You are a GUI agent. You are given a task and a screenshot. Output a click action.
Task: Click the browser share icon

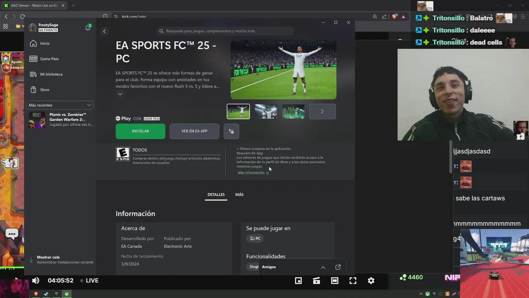(x=384, y=17)
